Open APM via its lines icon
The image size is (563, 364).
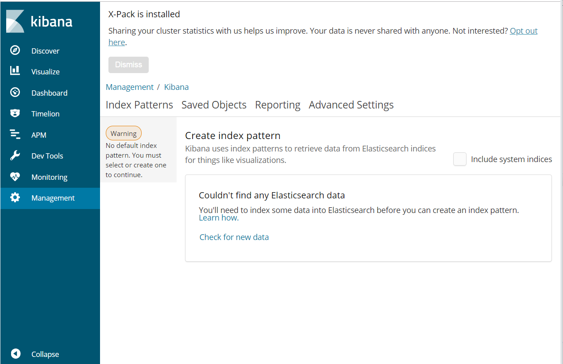tap(15, 135)
